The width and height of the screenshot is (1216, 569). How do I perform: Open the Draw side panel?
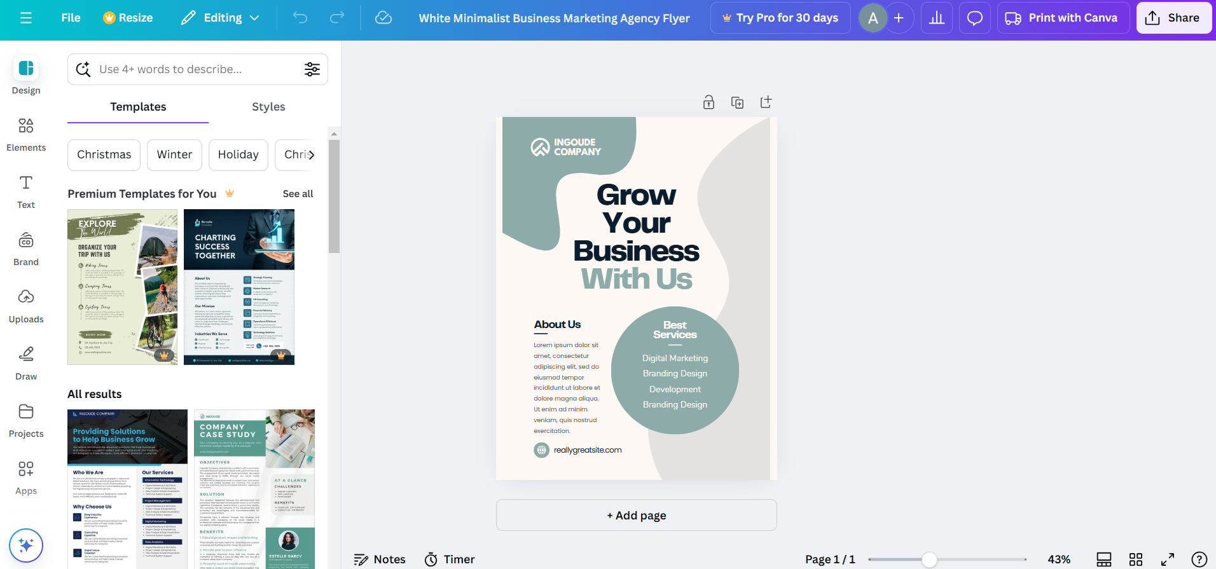pos(26,362)
